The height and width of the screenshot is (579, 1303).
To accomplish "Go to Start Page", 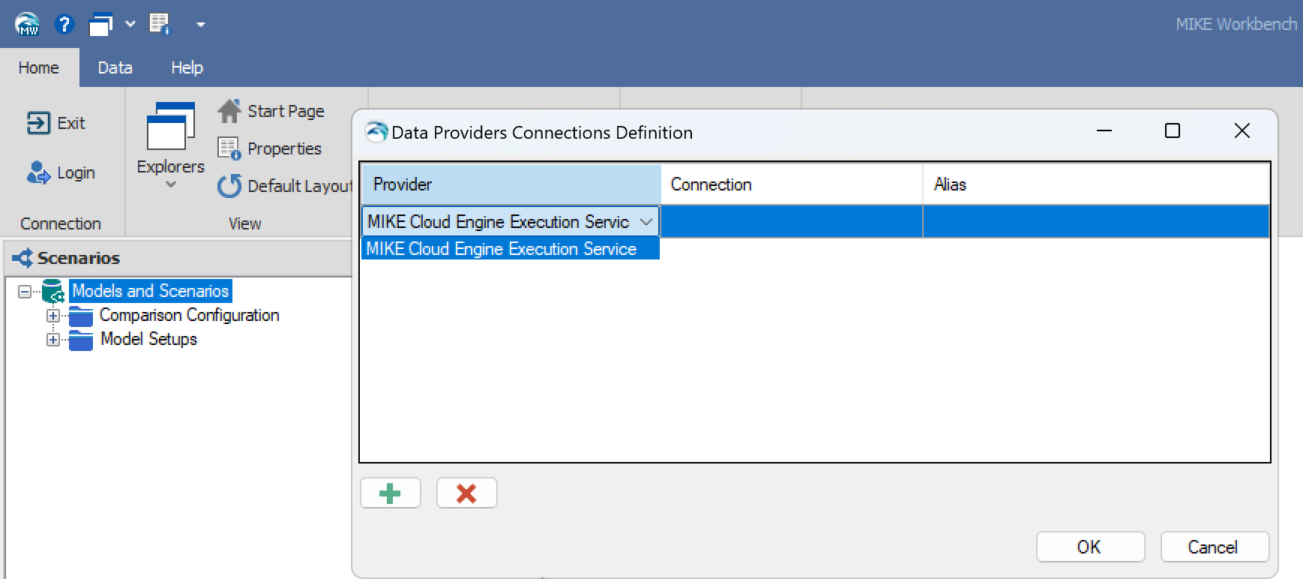I will tap(271, 111).
